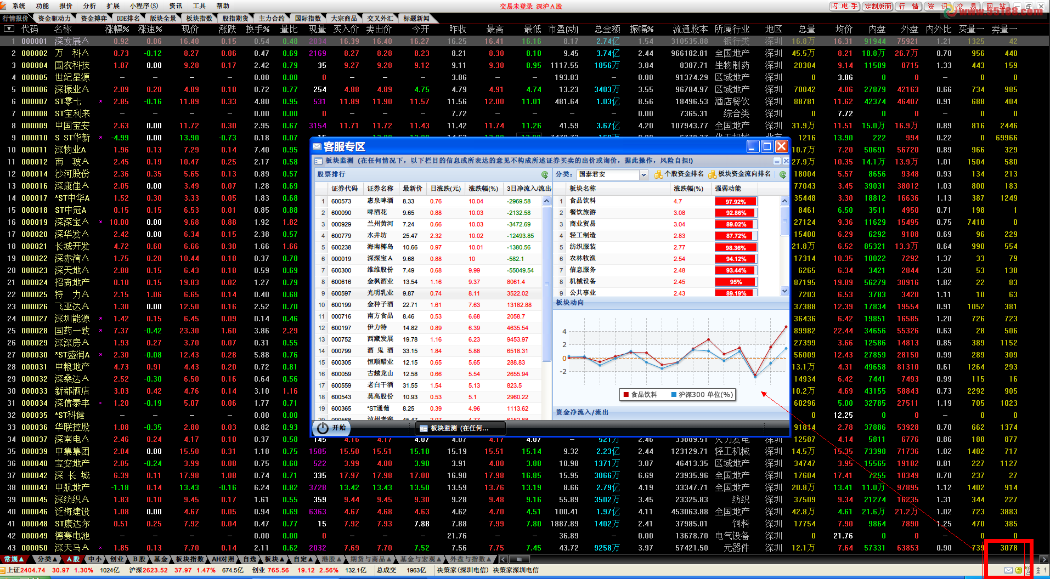Expand the 基金与宏观 bottom tab menu
The image size is (1050, 579).
point(421,559)
